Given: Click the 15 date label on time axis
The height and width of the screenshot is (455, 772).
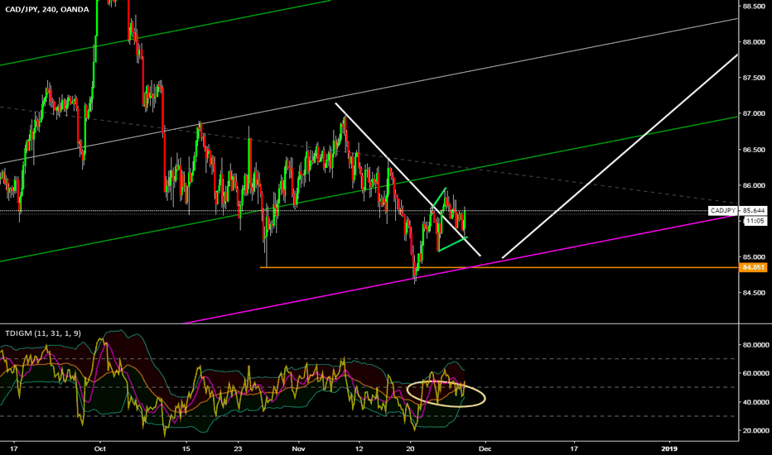Looking at the screenshot, I should pos(186,448).
